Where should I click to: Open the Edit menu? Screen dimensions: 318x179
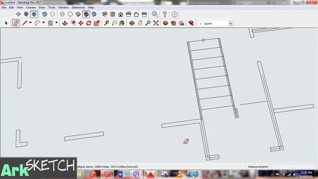click(x=11, y=7)
